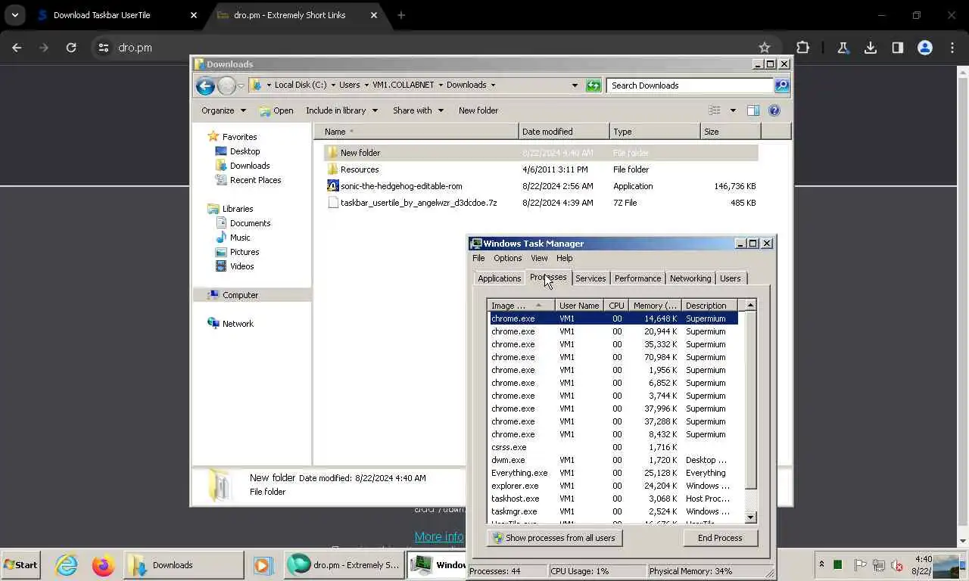Open Chrome three-dot menu
Viewport: 969px width, 581px height.
952,48
